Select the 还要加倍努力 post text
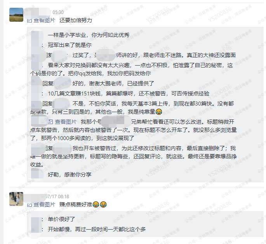Screen dimensions: 266x244 tap(76, 20)
